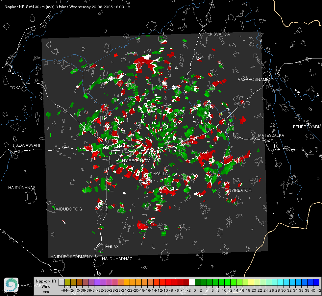The image size is (322, 296).
Task: Choose the olive swatch between -64 and -42
Action: tap(67, 282)
